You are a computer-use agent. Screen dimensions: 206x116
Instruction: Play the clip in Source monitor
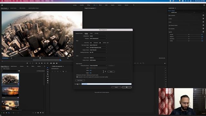point(42,63)
